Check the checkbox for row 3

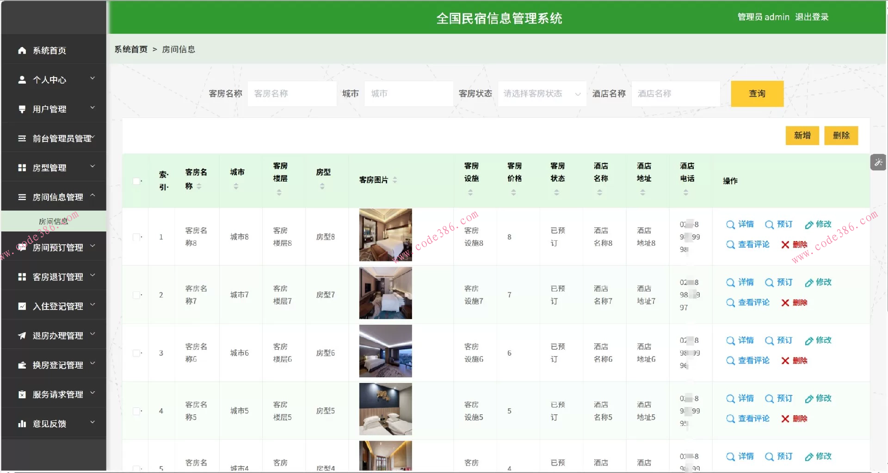136,353
